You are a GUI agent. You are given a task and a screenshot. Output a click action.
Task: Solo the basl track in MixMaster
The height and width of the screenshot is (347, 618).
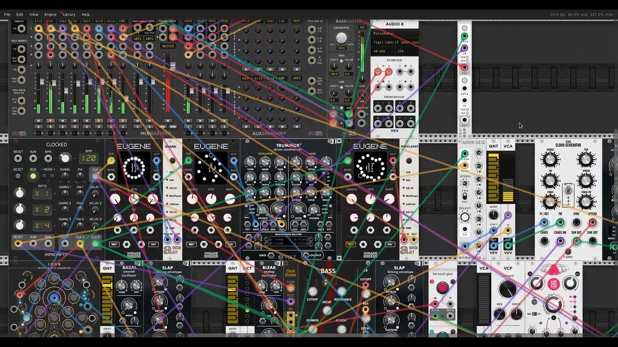86,127
